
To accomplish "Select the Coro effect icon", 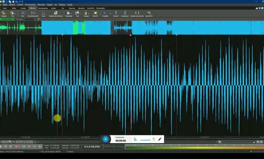I will (x=44, y=14).
